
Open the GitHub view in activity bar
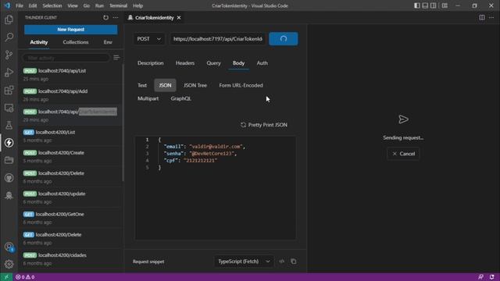[9, 178]
